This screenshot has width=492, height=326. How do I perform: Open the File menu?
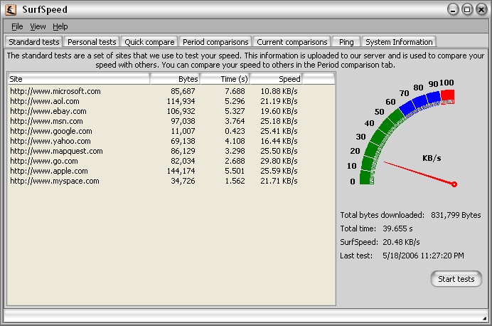(x=17, y=26)
